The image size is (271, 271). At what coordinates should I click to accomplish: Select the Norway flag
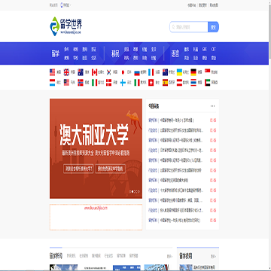[x=81, y=83]
